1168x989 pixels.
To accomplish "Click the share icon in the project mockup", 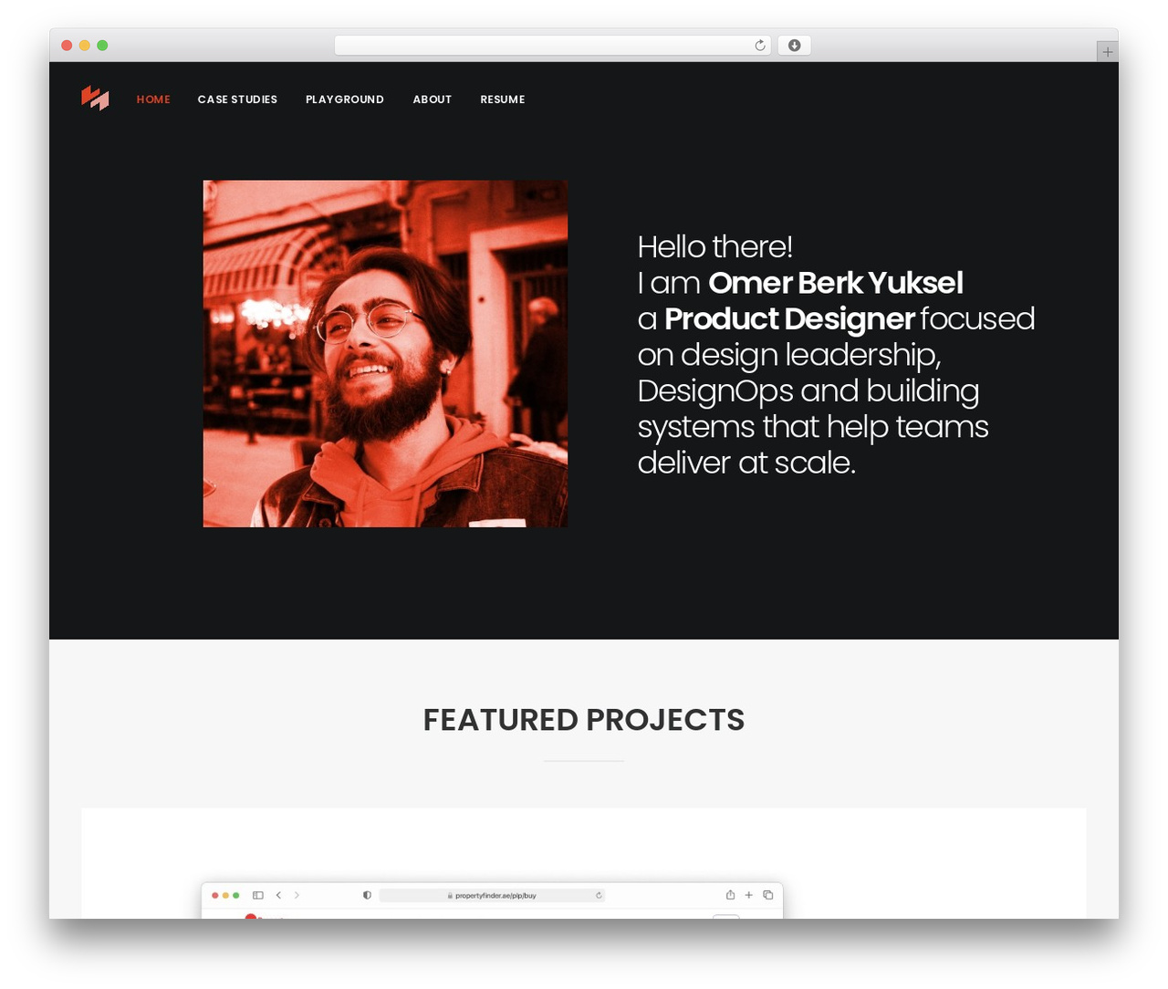I will pyautogui.click(x=730, y=895).
